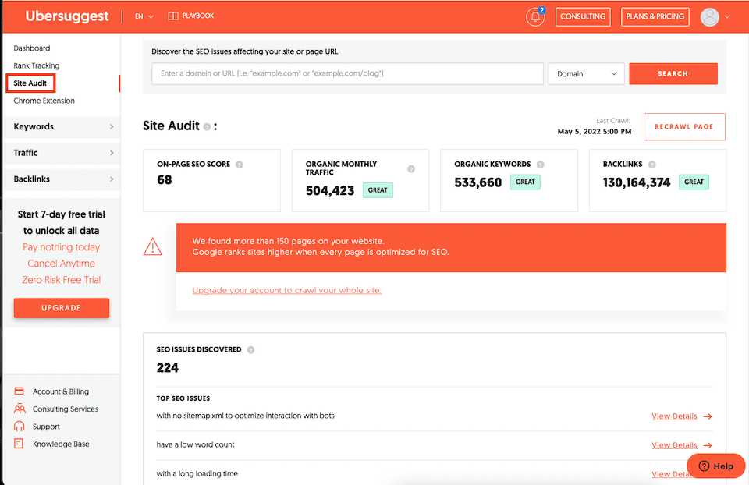Open the Knowledge Base icon
749x485 pixels.
[x=18, y=444]
